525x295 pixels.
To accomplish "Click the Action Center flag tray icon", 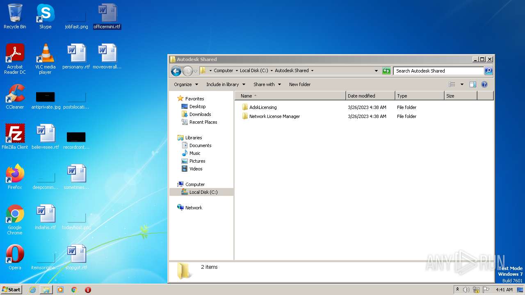I will tap(486, 290).
